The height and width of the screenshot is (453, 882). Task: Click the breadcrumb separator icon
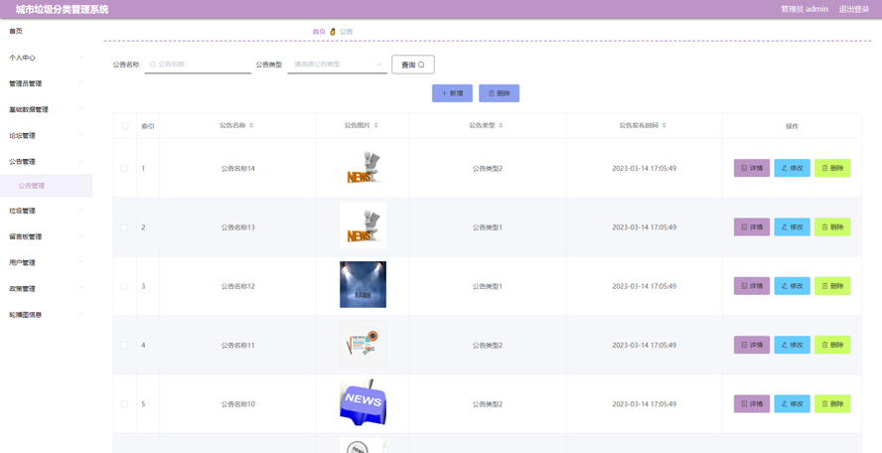click(x=333, y=32)
